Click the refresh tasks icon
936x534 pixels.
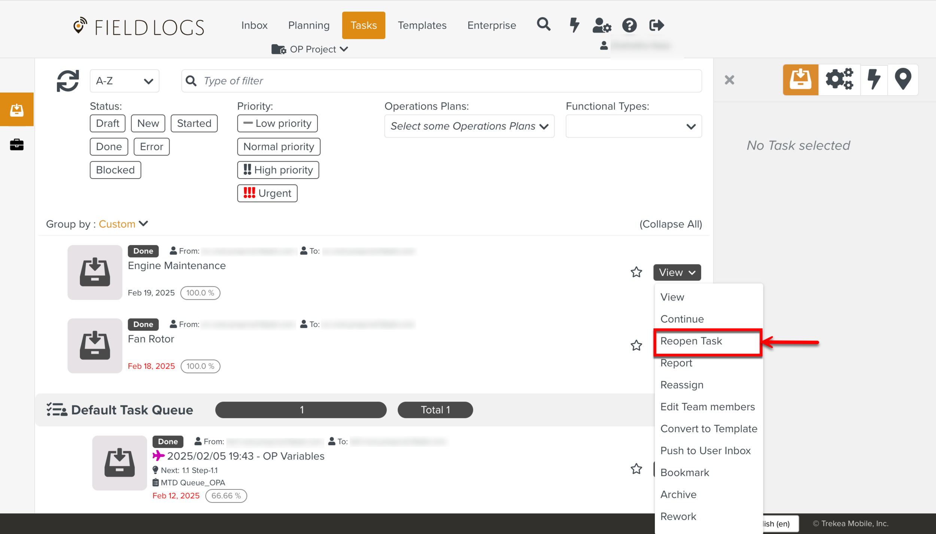(68, 81)
